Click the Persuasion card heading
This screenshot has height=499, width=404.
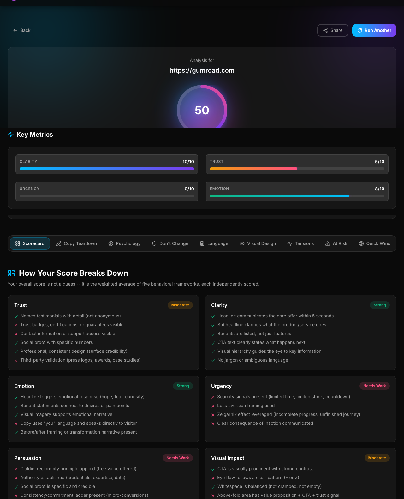[x=28, y=458]
